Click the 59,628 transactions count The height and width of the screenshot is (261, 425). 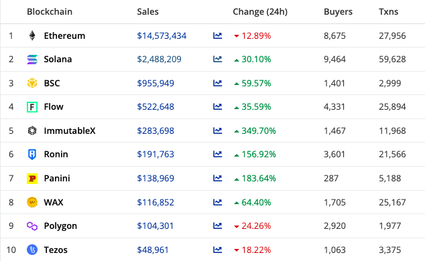click(x=392, y=60)
